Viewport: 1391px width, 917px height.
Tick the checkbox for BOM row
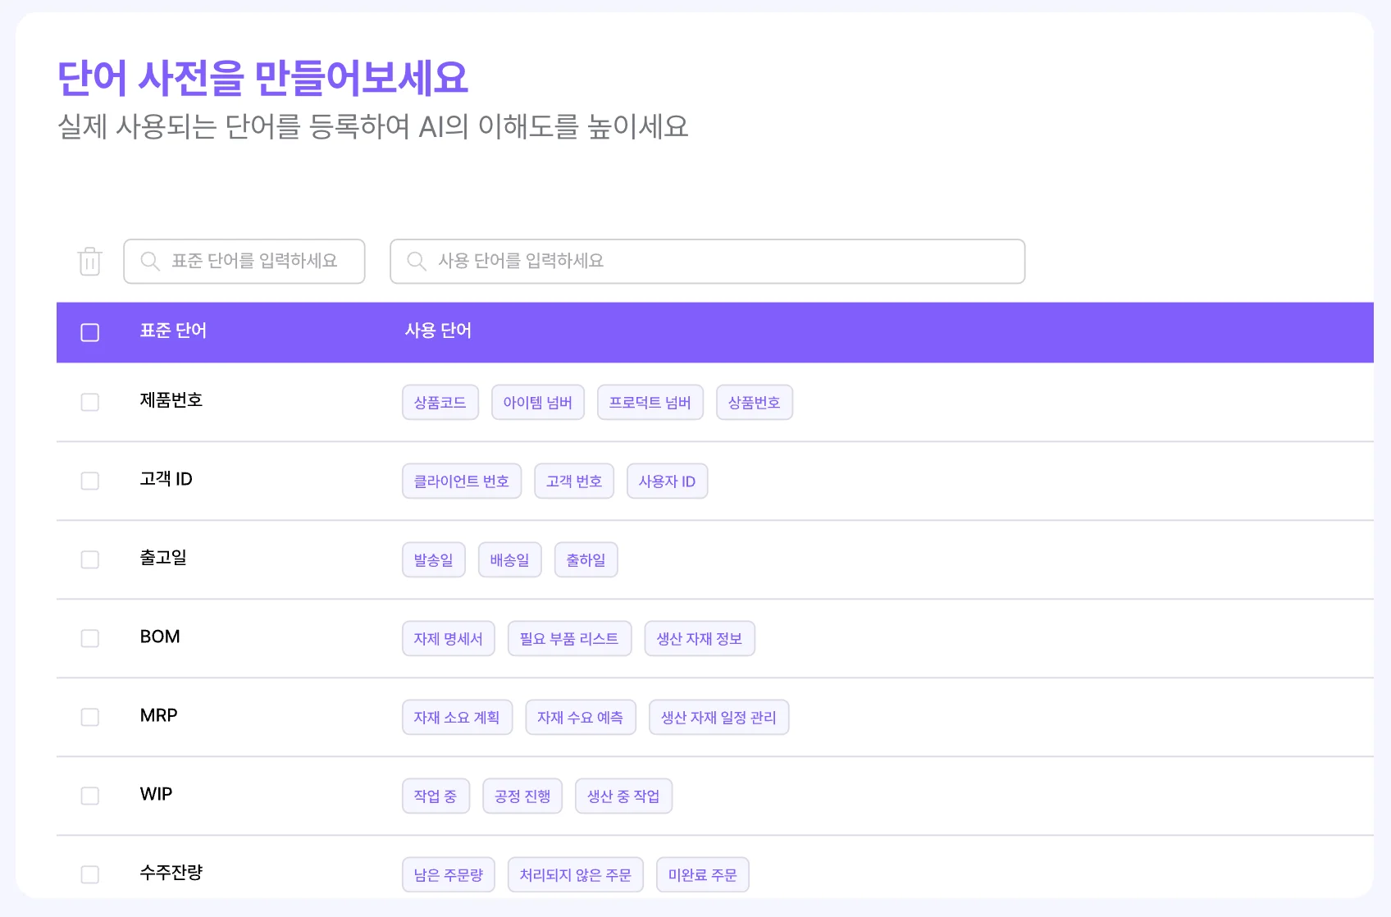tap(90, 638)
